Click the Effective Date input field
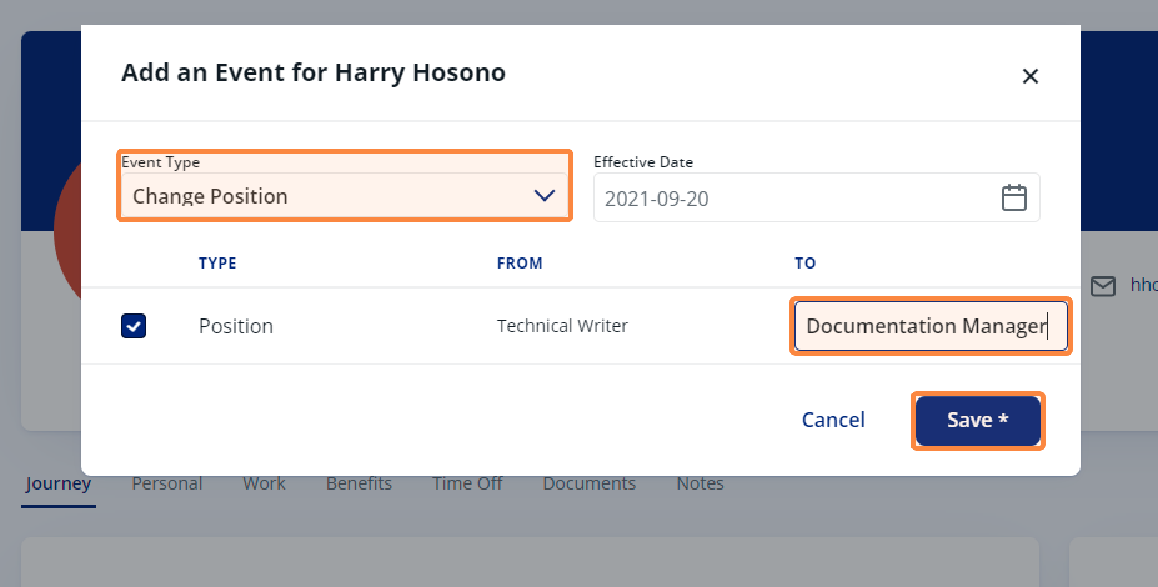This screenshot has height=587, width=1158. coord(816,198)
